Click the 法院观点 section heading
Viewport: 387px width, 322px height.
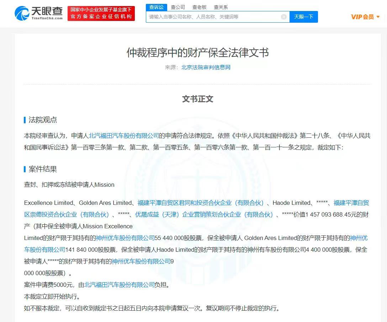pos(43,120)
